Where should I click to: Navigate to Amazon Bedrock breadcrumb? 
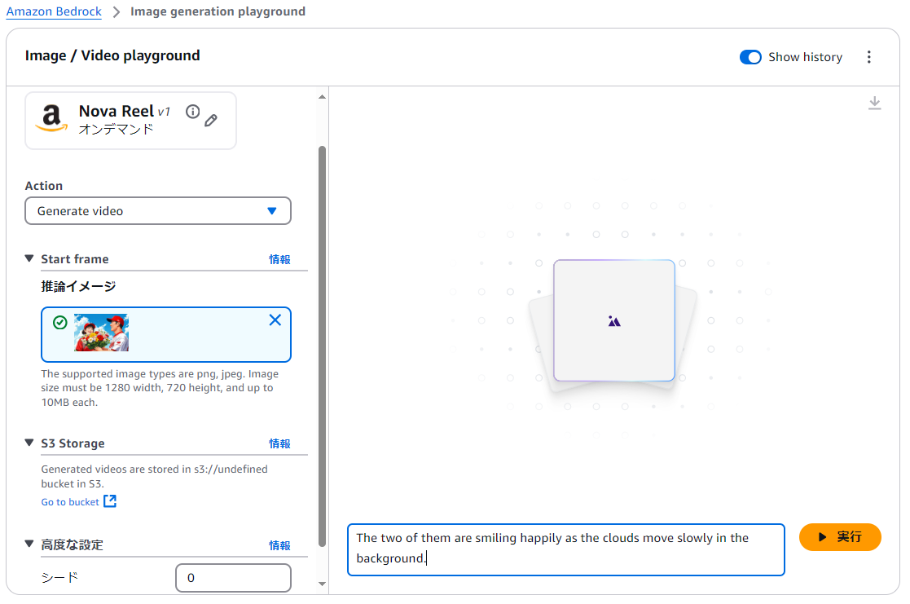(54, 11)
